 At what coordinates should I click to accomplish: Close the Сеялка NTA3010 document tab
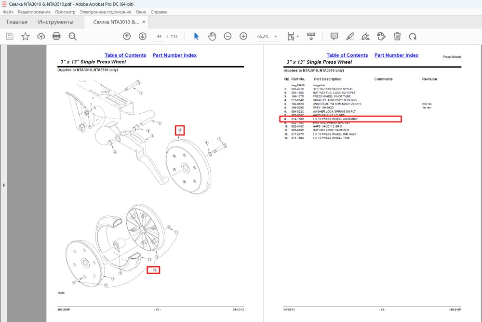click(144, 22)
